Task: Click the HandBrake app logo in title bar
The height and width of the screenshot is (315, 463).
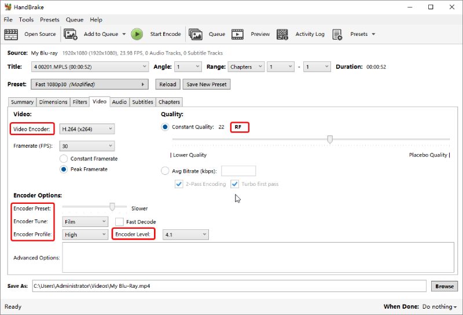Action: point(8,7)
